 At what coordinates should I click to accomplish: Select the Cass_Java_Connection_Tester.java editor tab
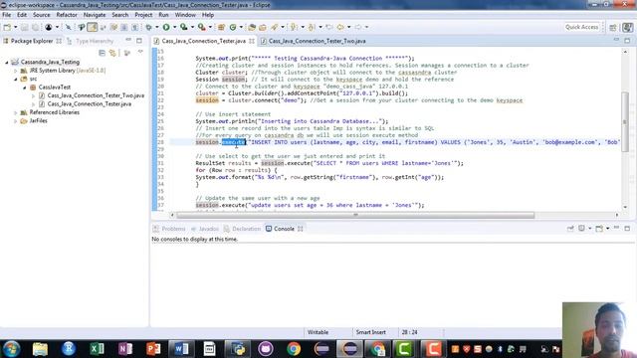[x=204, y=41]
